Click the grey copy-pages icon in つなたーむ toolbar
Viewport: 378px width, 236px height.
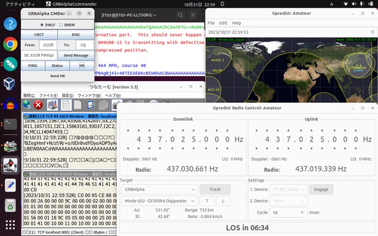point(103,106)
